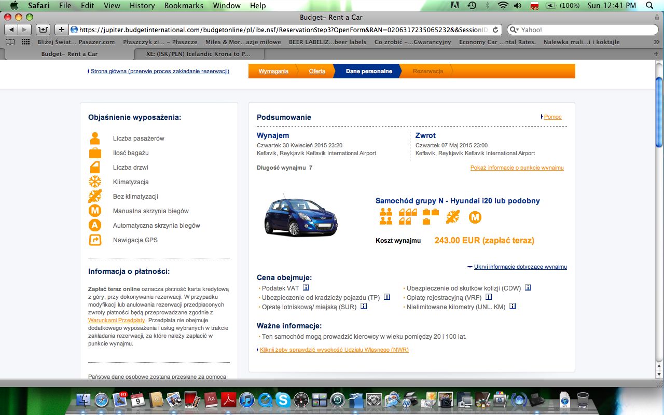Click info icon for registration fee (VRF)
Screen dimensions: 664x415
[x=489, y=297]
